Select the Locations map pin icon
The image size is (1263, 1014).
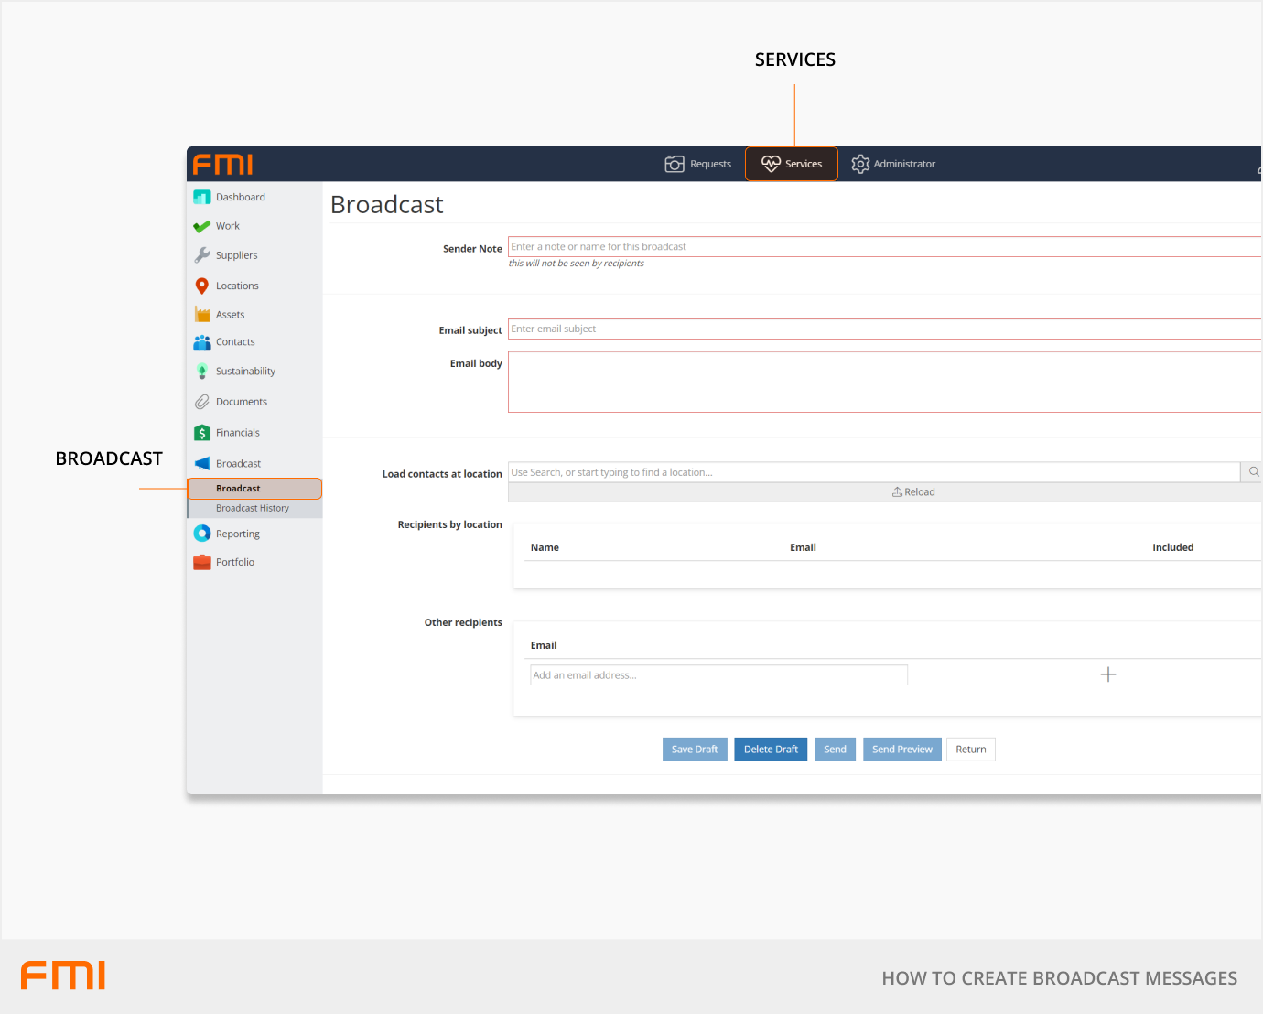pyautogui.click(x=202, y=286)
